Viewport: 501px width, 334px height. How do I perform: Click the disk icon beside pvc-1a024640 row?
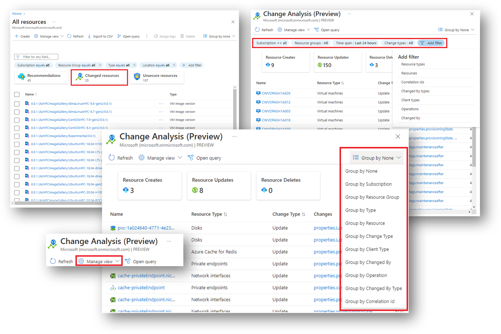(113, 228)
